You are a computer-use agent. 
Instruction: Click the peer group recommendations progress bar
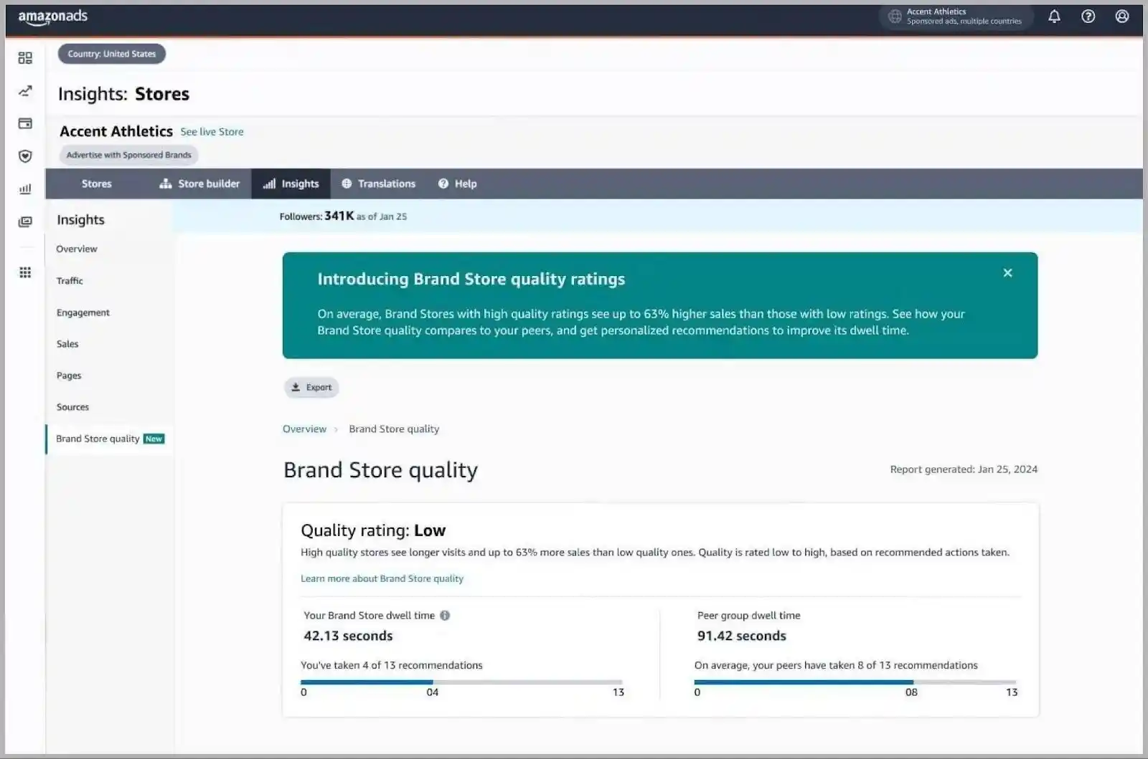point(855,682)
